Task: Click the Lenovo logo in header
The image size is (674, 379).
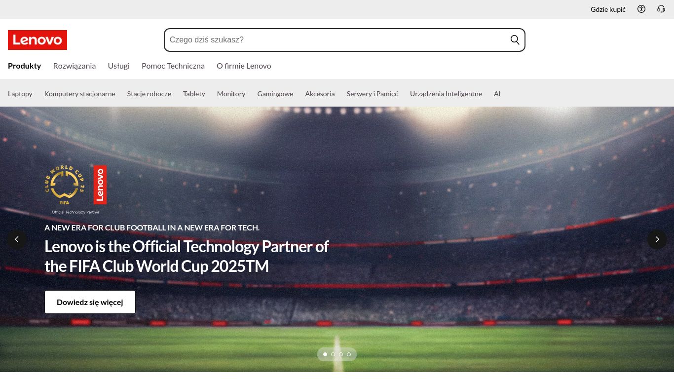Action: (37, 40)
